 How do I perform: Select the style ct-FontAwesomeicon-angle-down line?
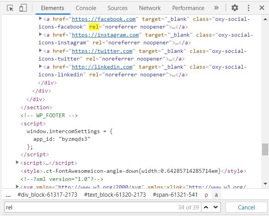[x=133, y=171]
